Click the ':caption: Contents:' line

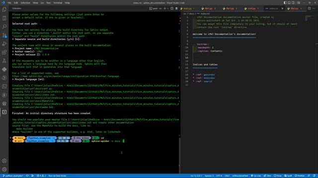(210, 51)
